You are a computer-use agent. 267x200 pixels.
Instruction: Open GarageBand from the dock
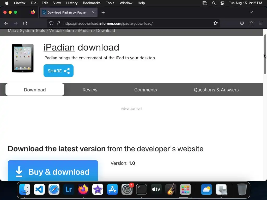click(x=171, y=189)
